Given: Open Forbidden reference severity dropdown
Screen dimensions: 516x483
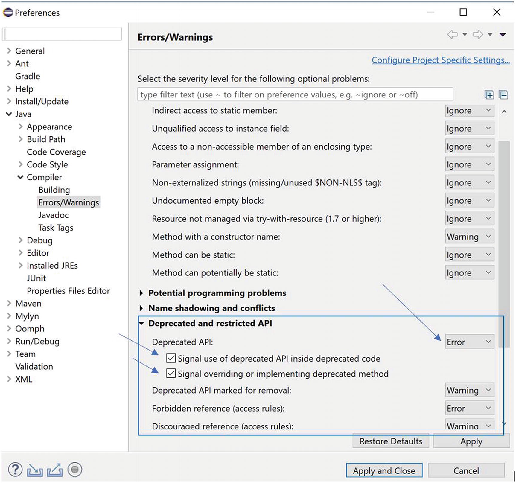Looking at the screenshot, I should click(469, 408).
